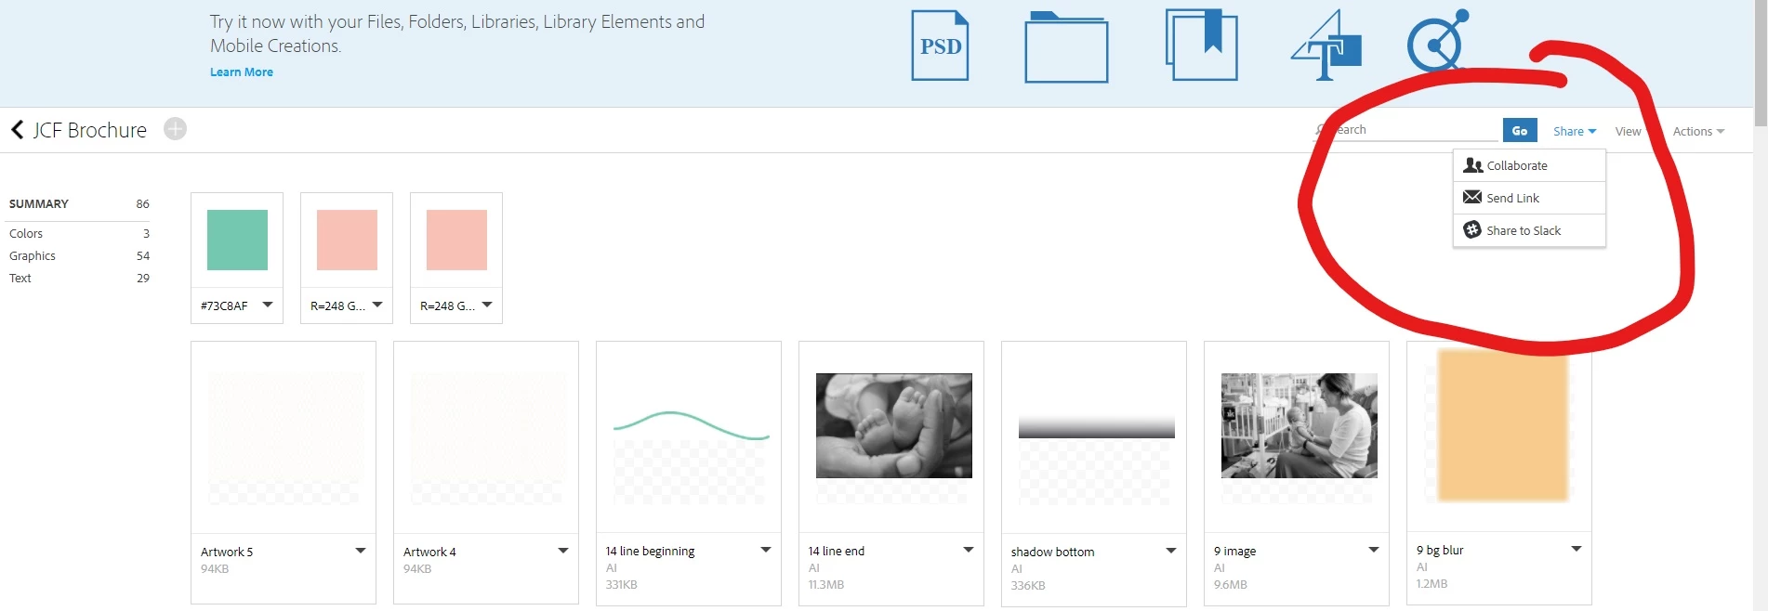Click the Send Link envelope icon
This screenshot has height=611, width=1768.
(1472, 197)
